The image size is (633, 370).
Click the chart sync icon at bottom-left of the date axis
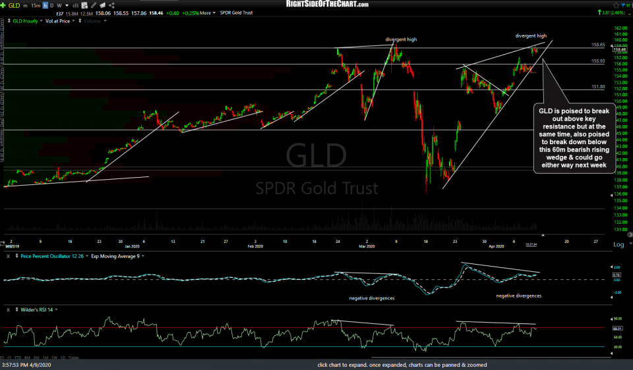(3, 244)
